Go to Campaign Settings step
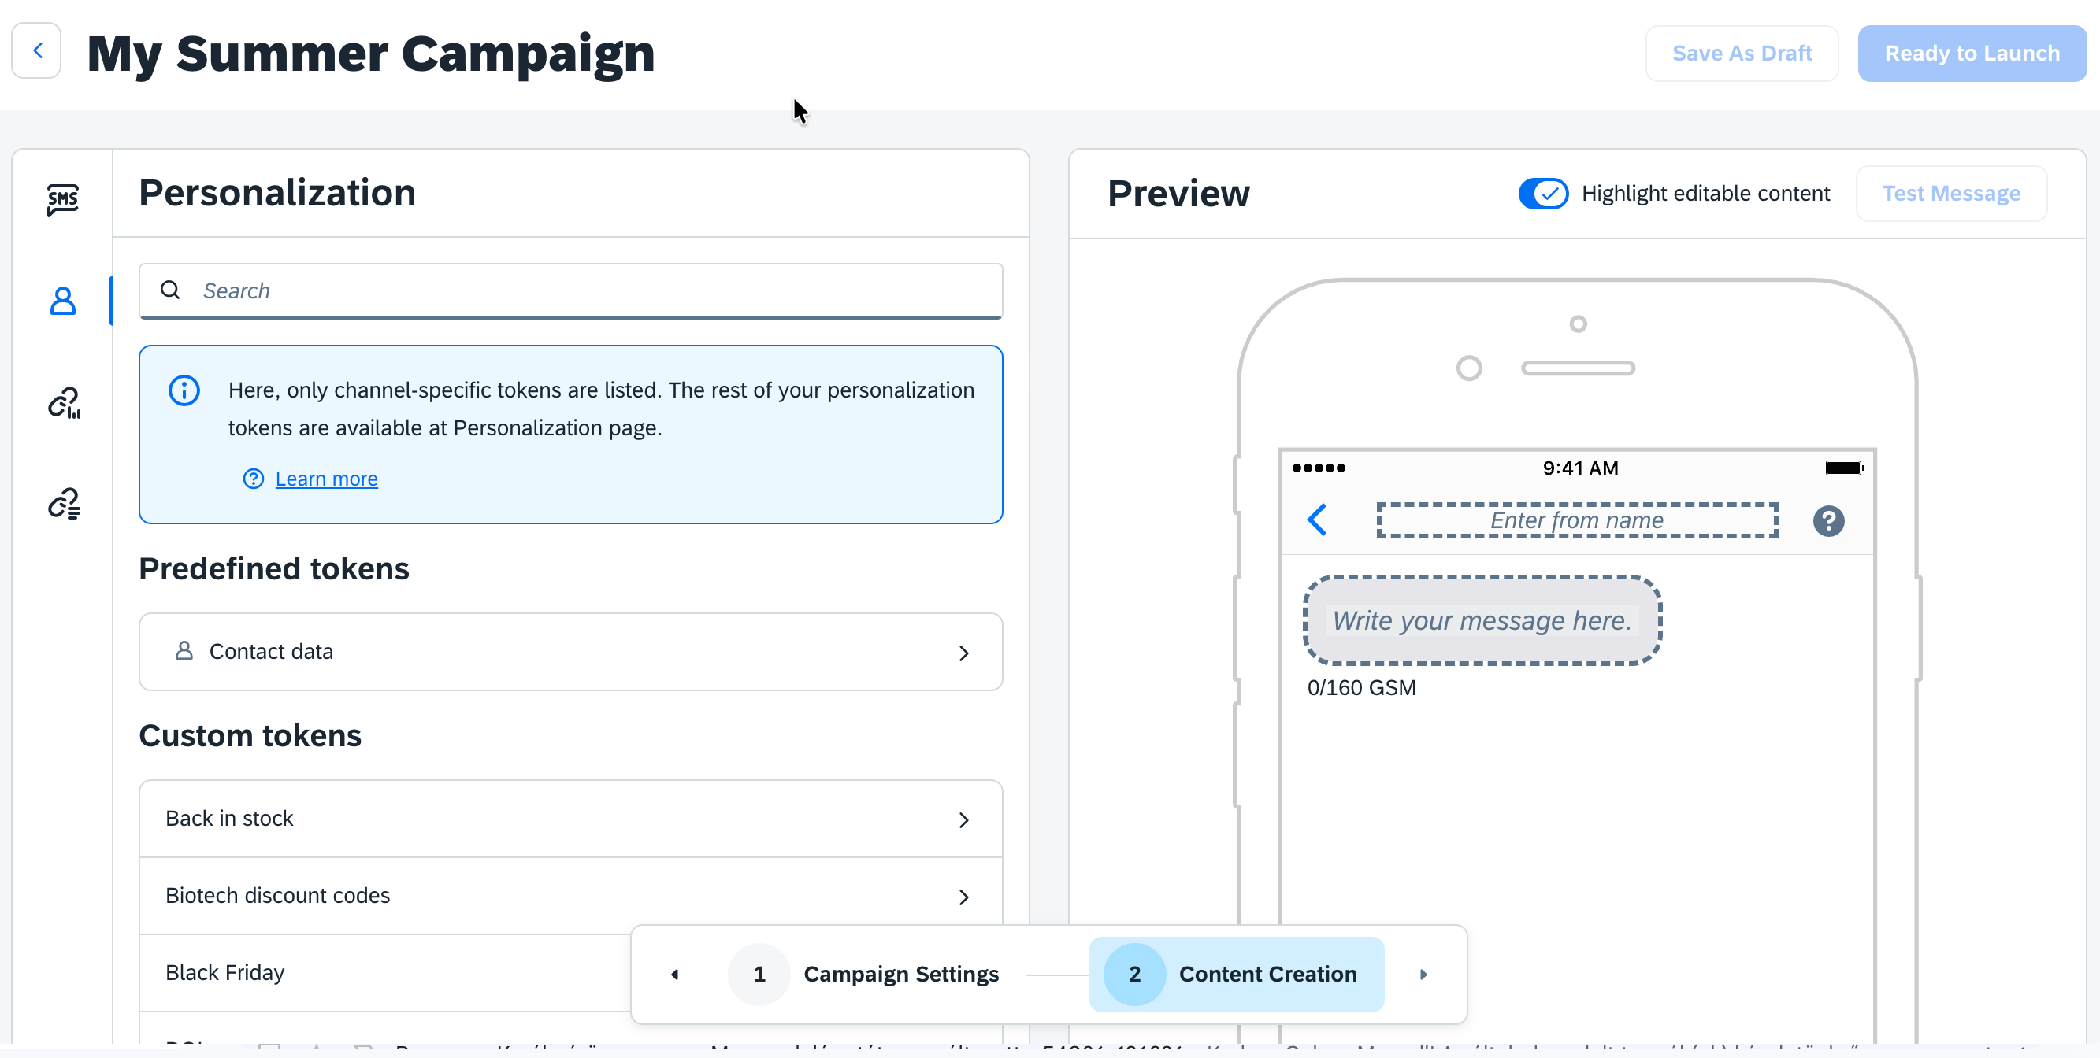 (x=864, y=974)
